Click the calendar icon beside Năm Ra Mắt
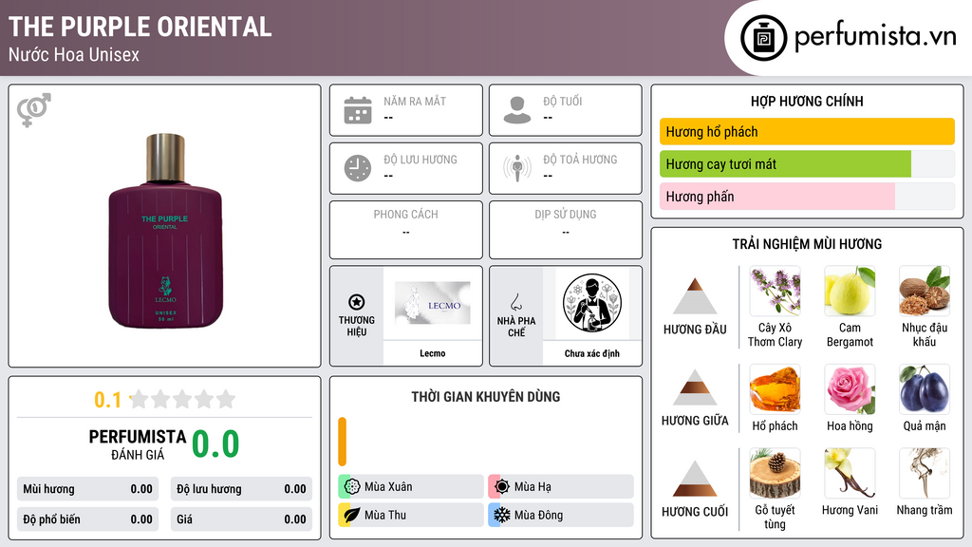The image size is (972, 547). click(358, 110)
